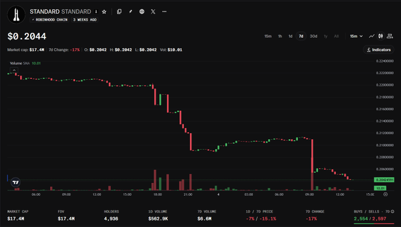Click the 3 WEEKS AGO tag
This screenshot has width=401, height=227.
(85, 19)
